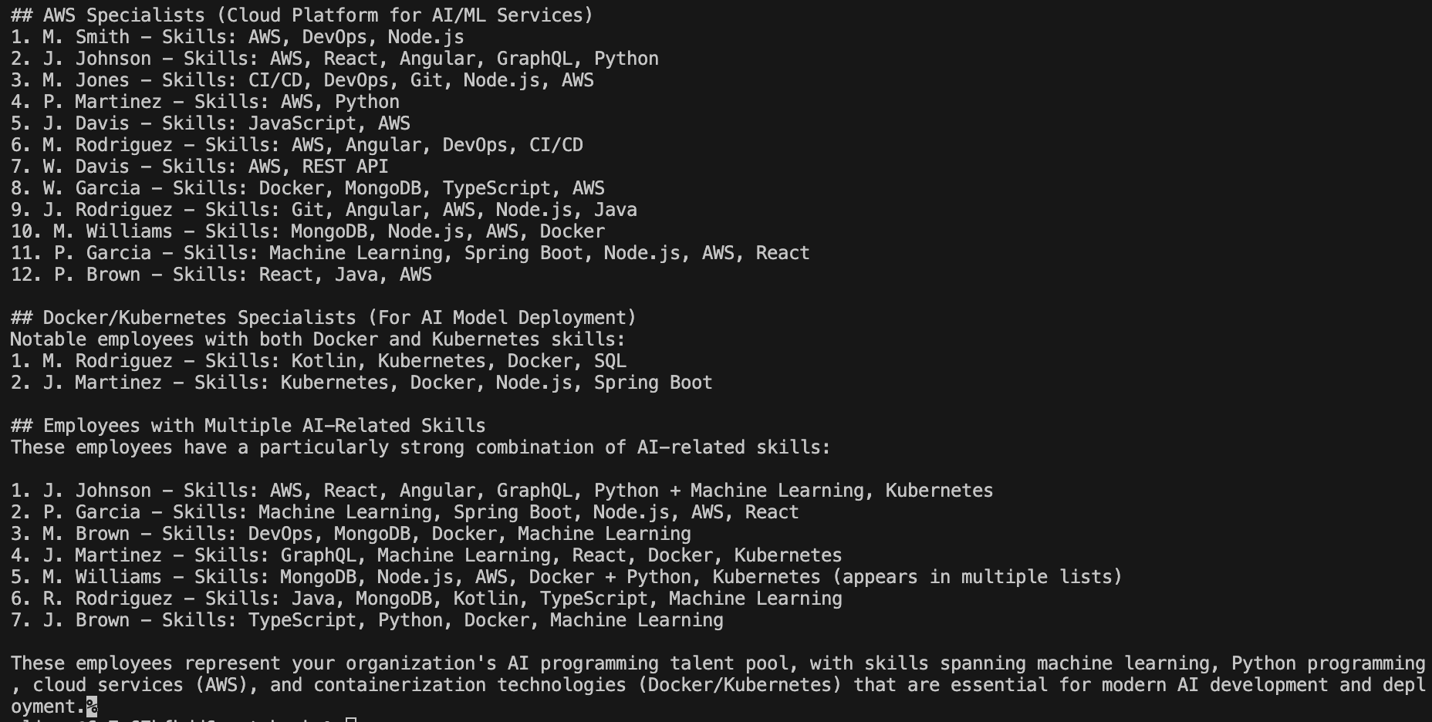Click the "J. Davis" JavaScript entry
1432x722 pixels.
click(210, 123)
